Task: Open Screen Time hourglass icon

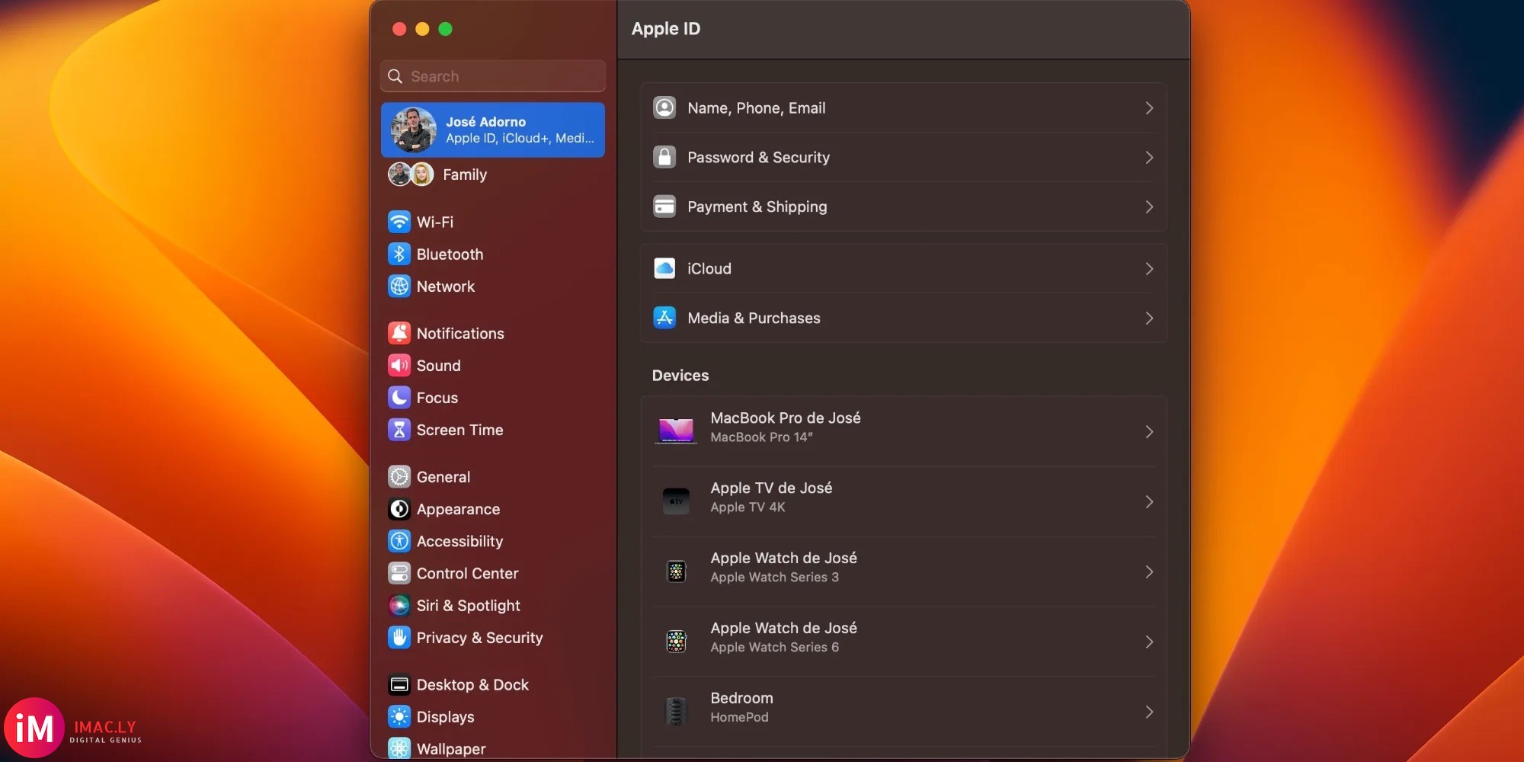Action: pyautogui.click(x=399, y=430)
